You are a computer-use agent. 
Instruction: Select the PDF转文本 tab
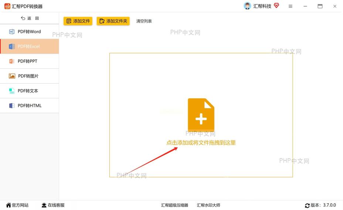tap(30, 91)
